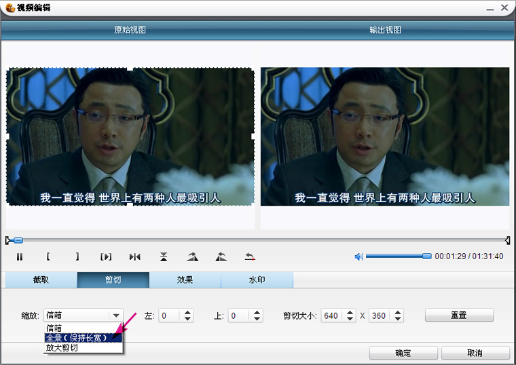This screenshot has height=365, width=516.
Task: Click the 输出视图 header label
Action: tap(386, 30)
